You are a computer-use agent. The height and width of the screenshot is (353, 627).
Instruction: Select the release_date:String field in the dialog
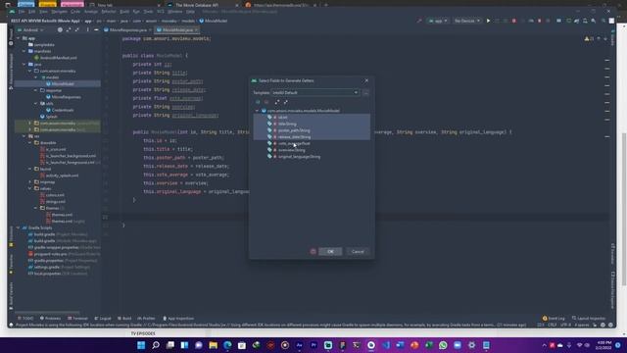coord(312,137)
